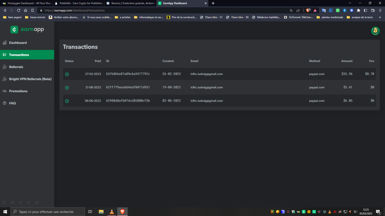Open the Windows Start menu
The height and width of the screenshot is (216, 385).
pyautogui.click(x=5, y=212)
